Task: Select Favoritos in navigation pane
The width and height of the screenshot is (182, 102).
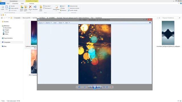Action: [x=5, y=22]
